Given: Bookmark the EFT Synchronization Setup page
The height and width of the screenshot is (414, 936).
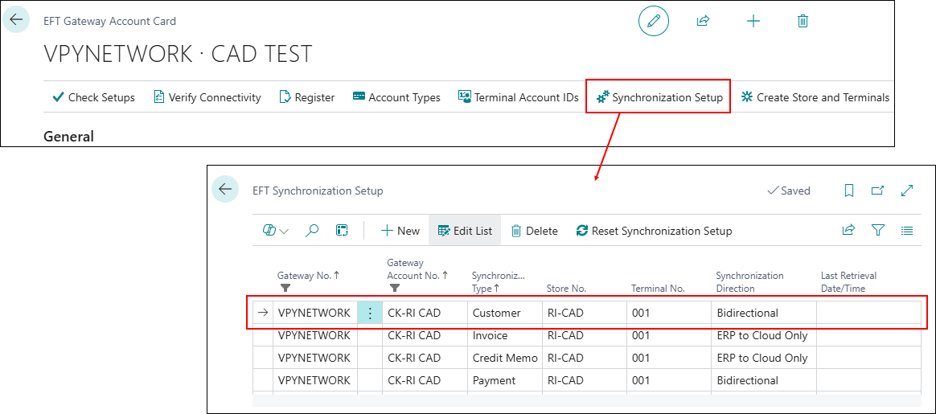Looking at the screenshot, I should click(849, 191).
